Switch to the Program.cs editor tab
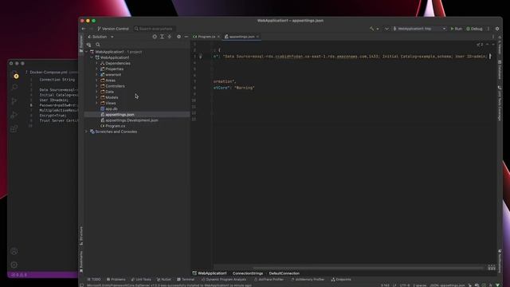The width and height of the screenshot is (510, 287). (x=206, y=37)
